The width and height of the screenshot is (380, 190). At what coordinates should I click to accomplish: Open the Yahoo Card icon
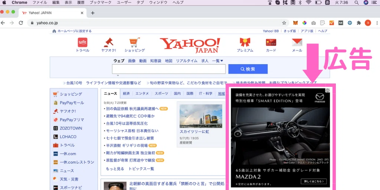coord(271,42)
